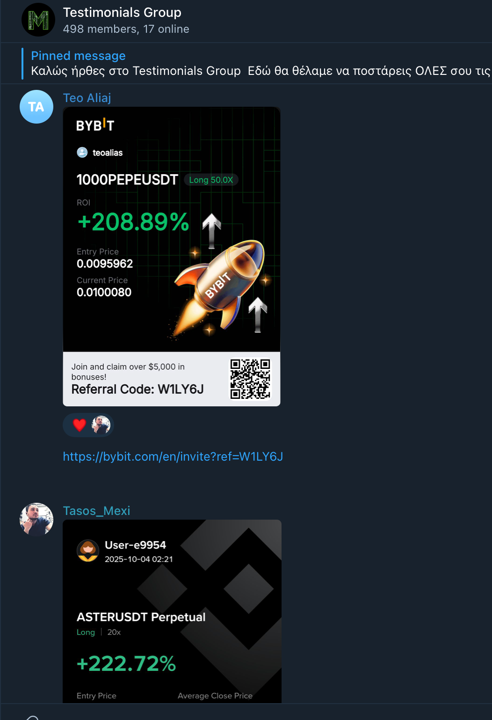Click the Long 50.0X badge
The height and width of the screenshot is (720, 492).
(211, 180)
